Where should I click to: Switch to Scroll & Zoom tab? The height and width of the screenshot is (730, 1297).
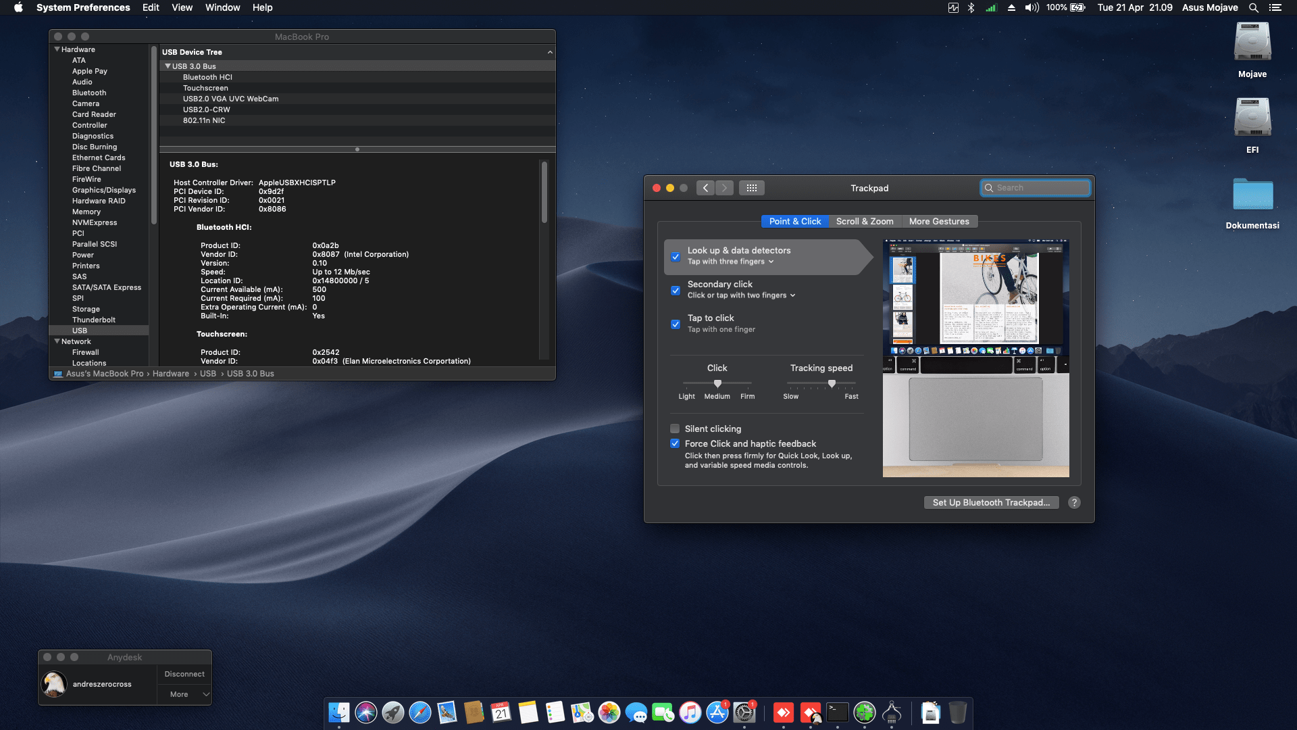pyautogui.click(x=865, y=221)
